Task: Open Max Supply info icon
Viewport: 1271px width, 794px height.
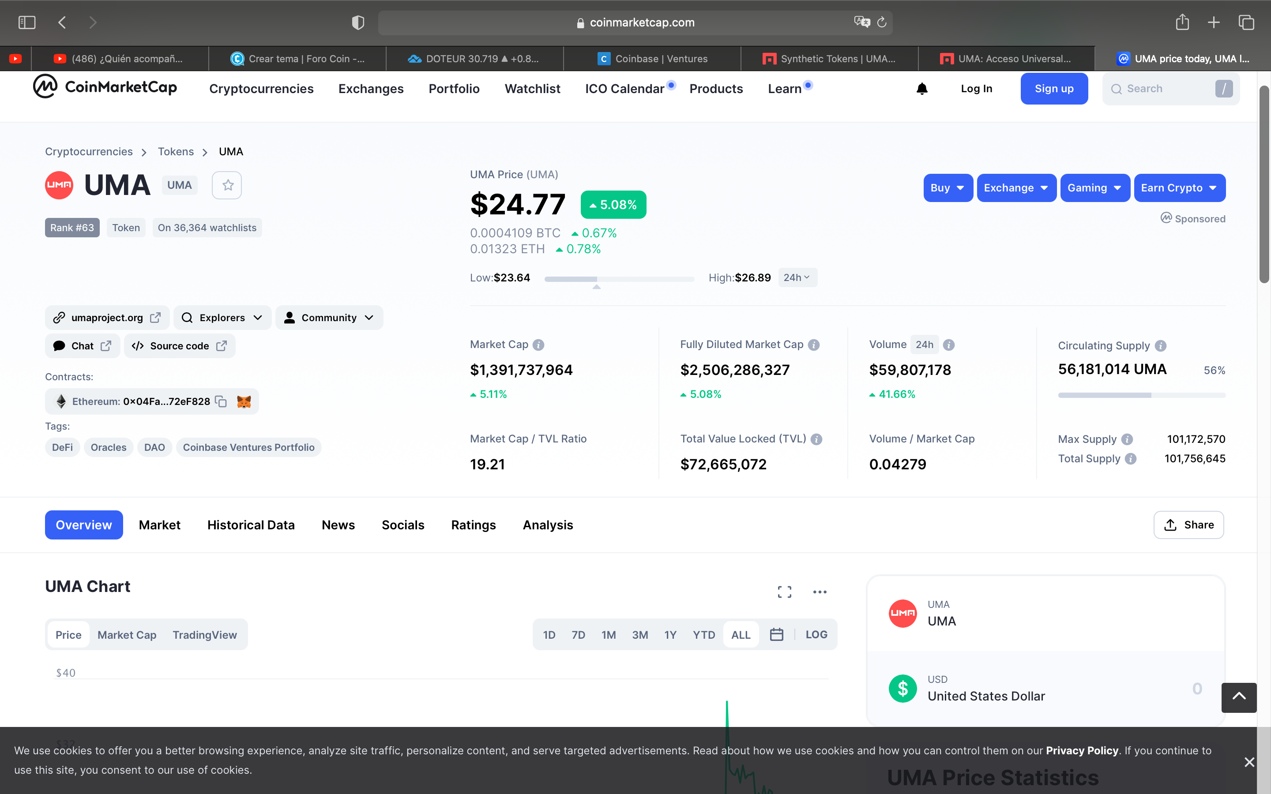Action: coord(1127,439)
